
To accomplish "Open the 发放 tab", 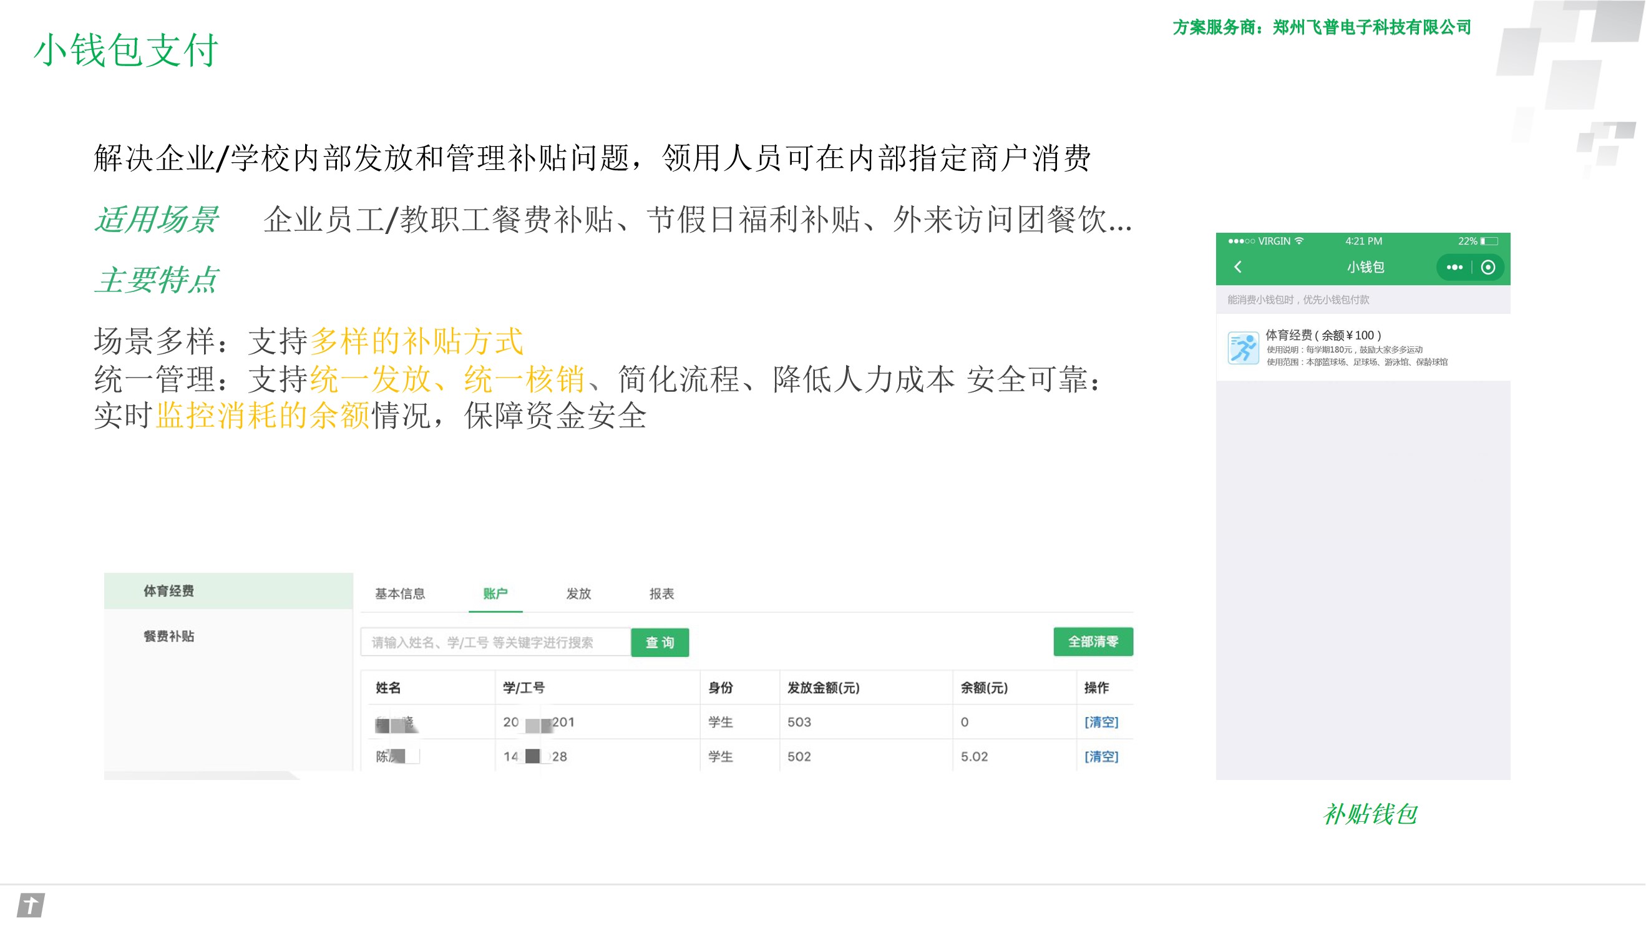I will (x=578, y=593).
